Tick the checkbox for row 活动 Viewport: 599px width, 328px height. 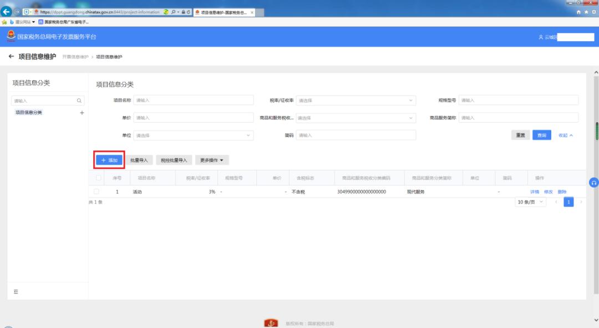[x=97, y=191]
